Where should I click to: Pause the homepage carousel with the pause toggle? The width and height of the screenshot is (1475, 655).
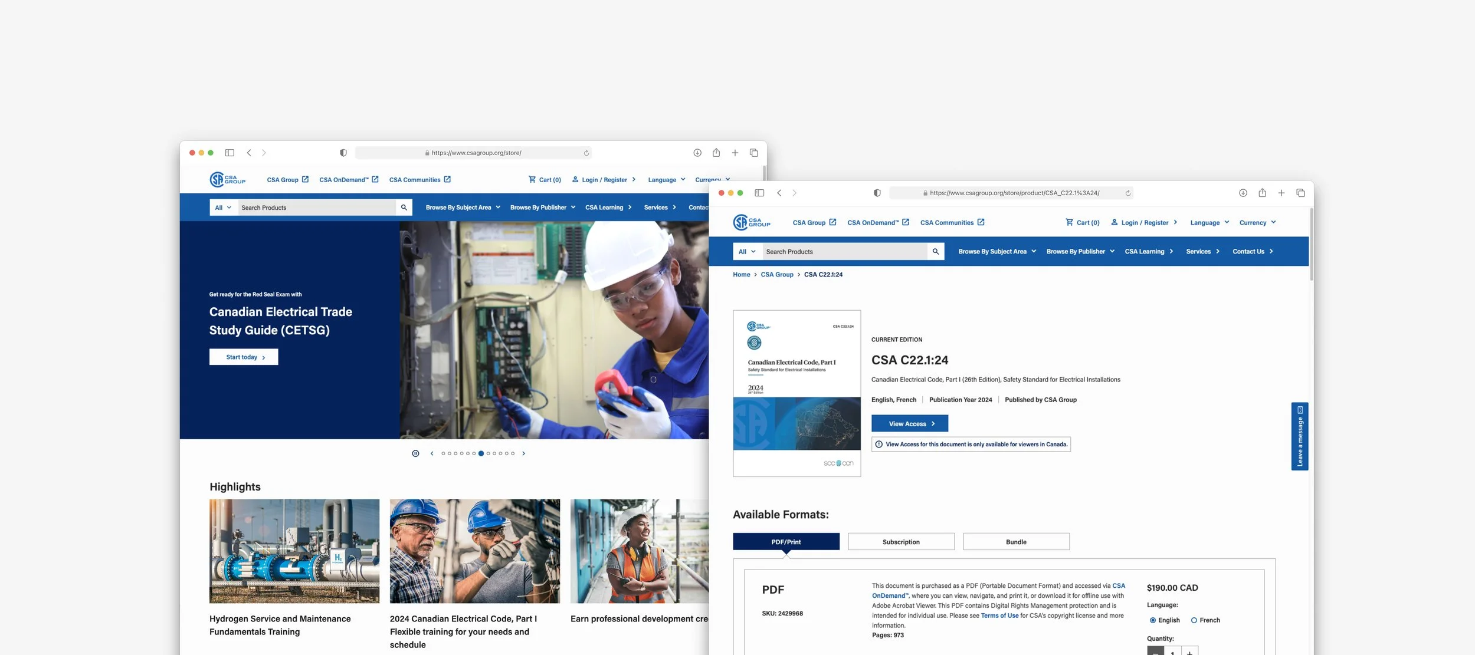click(415, 453)
